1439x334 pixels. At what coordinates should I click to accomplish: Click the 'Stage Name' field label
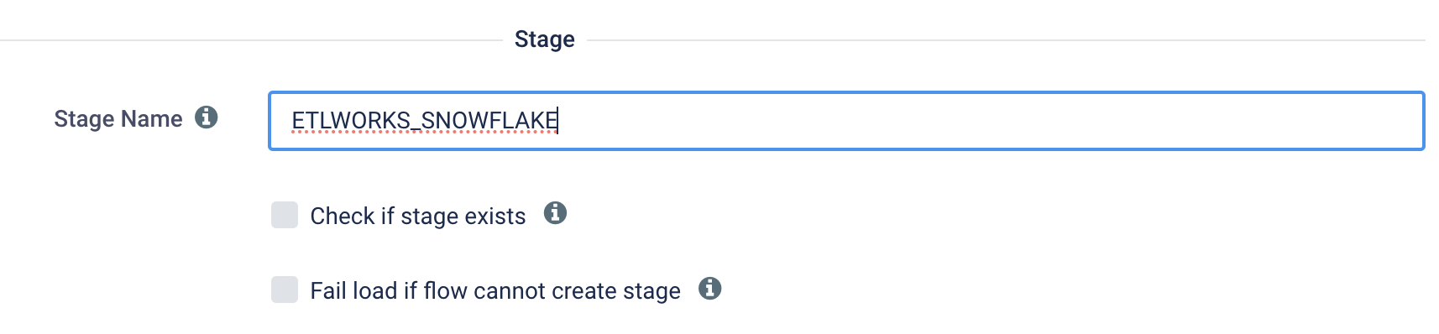click(x=118, y=118)
